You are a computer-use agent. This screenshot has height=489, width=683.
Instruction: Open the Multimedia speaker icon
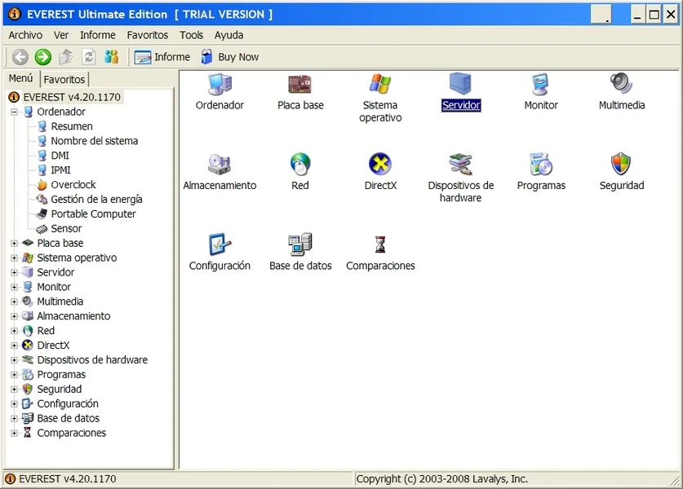621,85
